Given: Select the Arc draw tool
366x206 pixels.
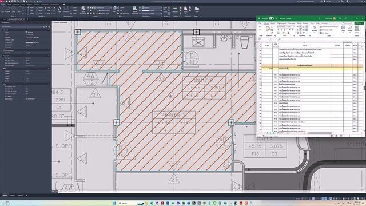Looking at the screenshot, I should tap(19, 9).
